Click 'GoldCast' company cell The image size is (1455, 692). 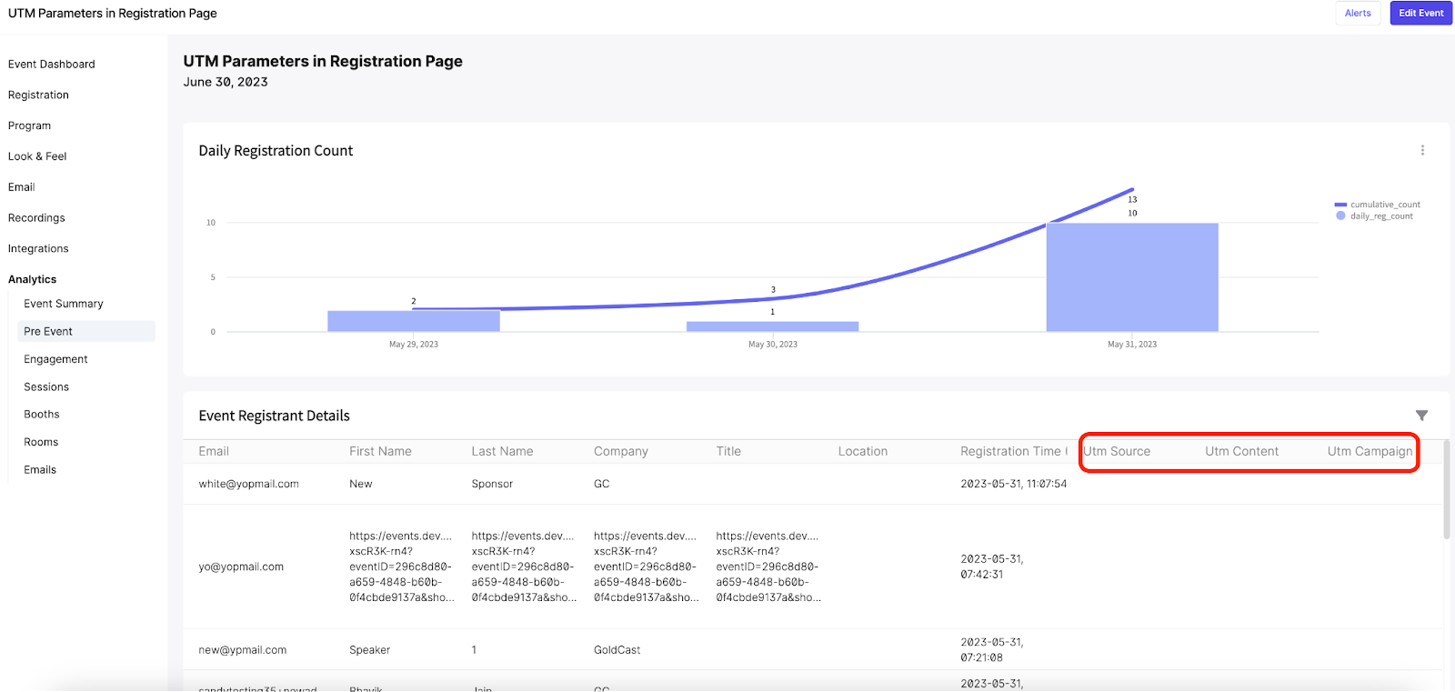[x=617, y=650]
